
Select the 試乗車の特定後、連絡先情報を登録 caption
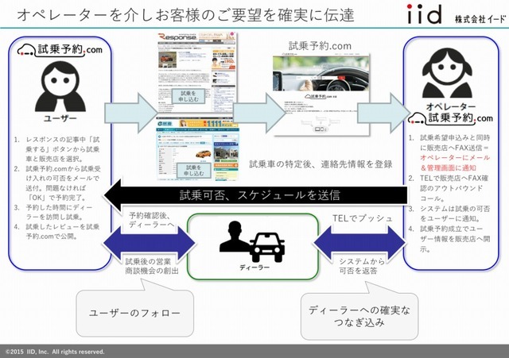point(321,164)
